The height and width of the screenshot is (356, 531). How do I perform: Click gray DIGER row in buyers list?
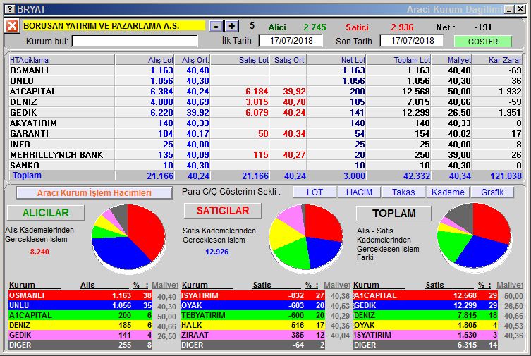80,345
